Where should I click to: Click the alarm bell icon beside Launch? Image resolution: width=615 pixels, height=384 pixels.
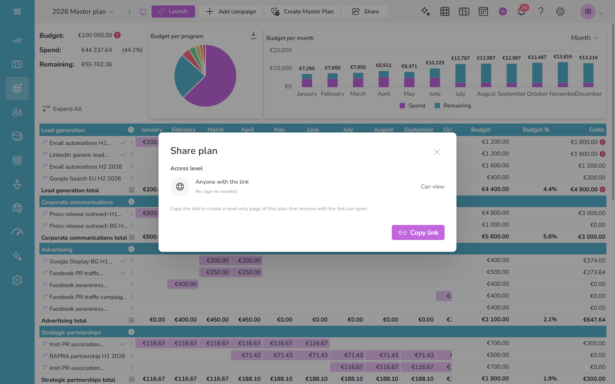[x=143, y=12]
